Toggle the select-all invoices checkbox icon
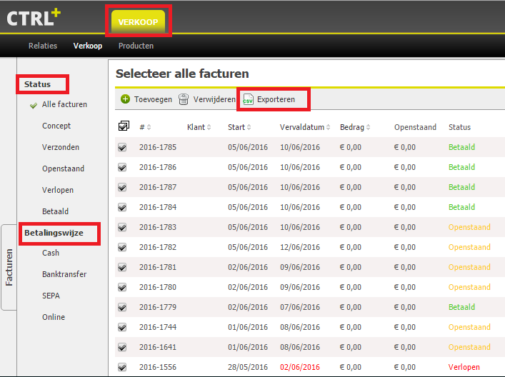The height and width of the screenshot is (377, 505). (x=123, y=126)
